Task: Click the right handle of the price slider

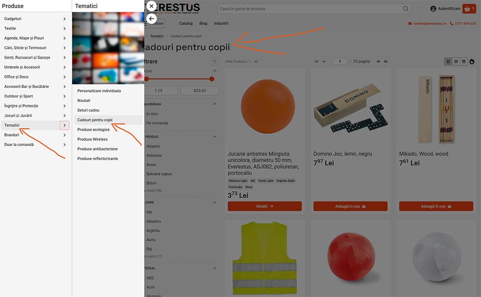Action: click(x=212, y=79)
